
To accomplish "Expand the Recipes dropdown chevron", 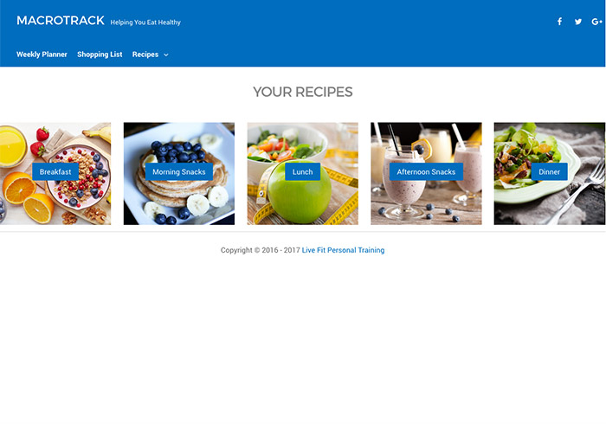I will (x=166, y=55).
